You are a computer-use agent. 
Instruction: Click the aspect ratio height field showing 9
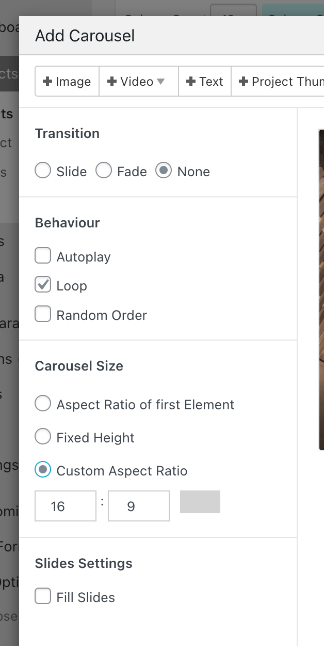click(139, 506)
